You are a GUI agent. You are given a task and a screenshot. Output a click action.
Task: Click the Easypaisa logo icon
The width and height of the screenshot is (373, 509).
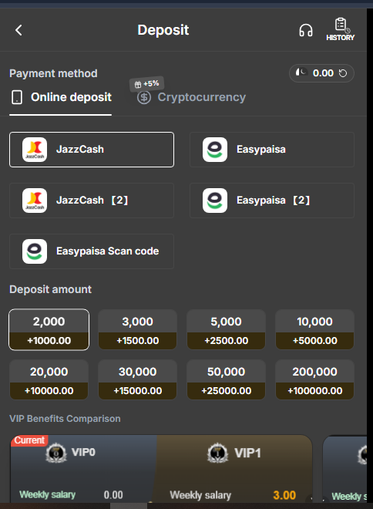(x=215, y=150)
